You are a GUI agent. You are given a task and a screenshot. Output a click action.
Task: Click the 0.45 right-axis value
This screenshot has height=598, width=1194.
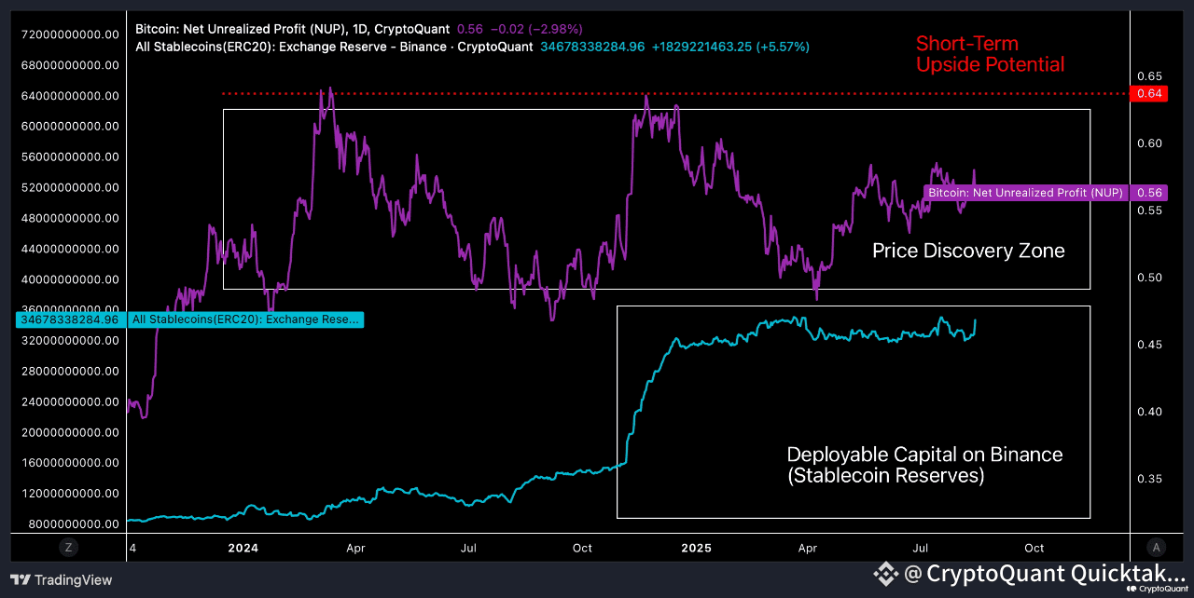click(1149, 345)
